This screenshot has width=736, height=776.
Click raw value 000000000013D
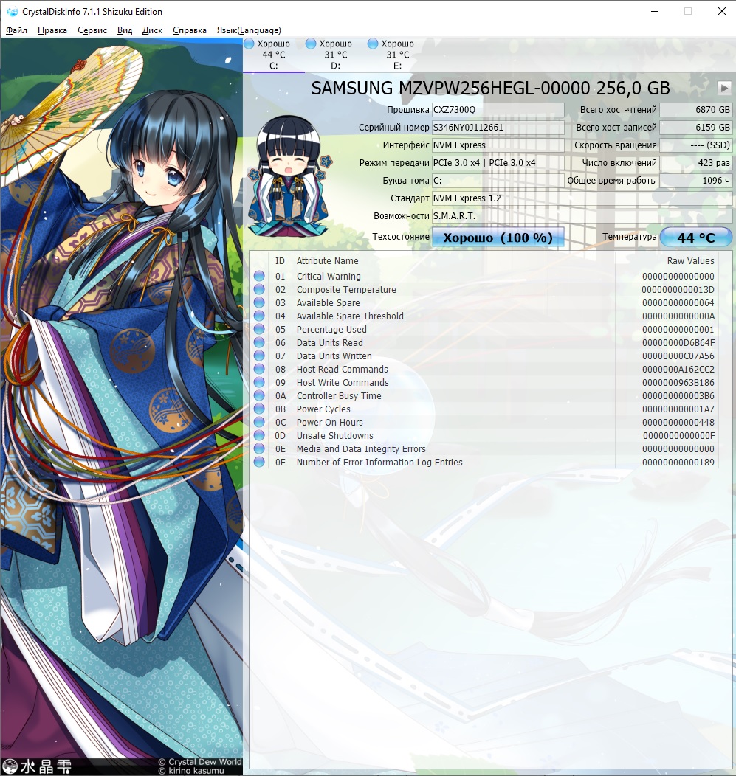(x=678, y=289)
